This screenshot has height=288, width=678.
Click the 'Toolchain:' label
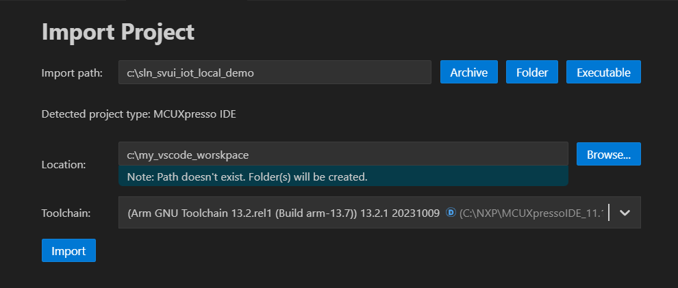pos(66,213)
